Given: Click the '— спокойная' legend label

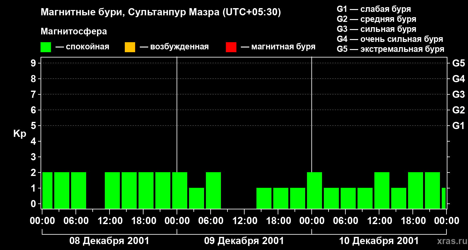Looking at the screenshot, I should coord(82,47).
